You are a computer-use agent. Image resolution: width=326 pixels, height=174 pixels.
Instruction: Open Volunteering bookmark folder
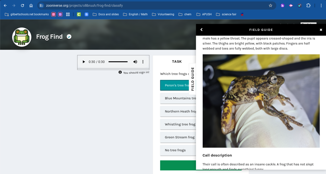tap(163, 14)
